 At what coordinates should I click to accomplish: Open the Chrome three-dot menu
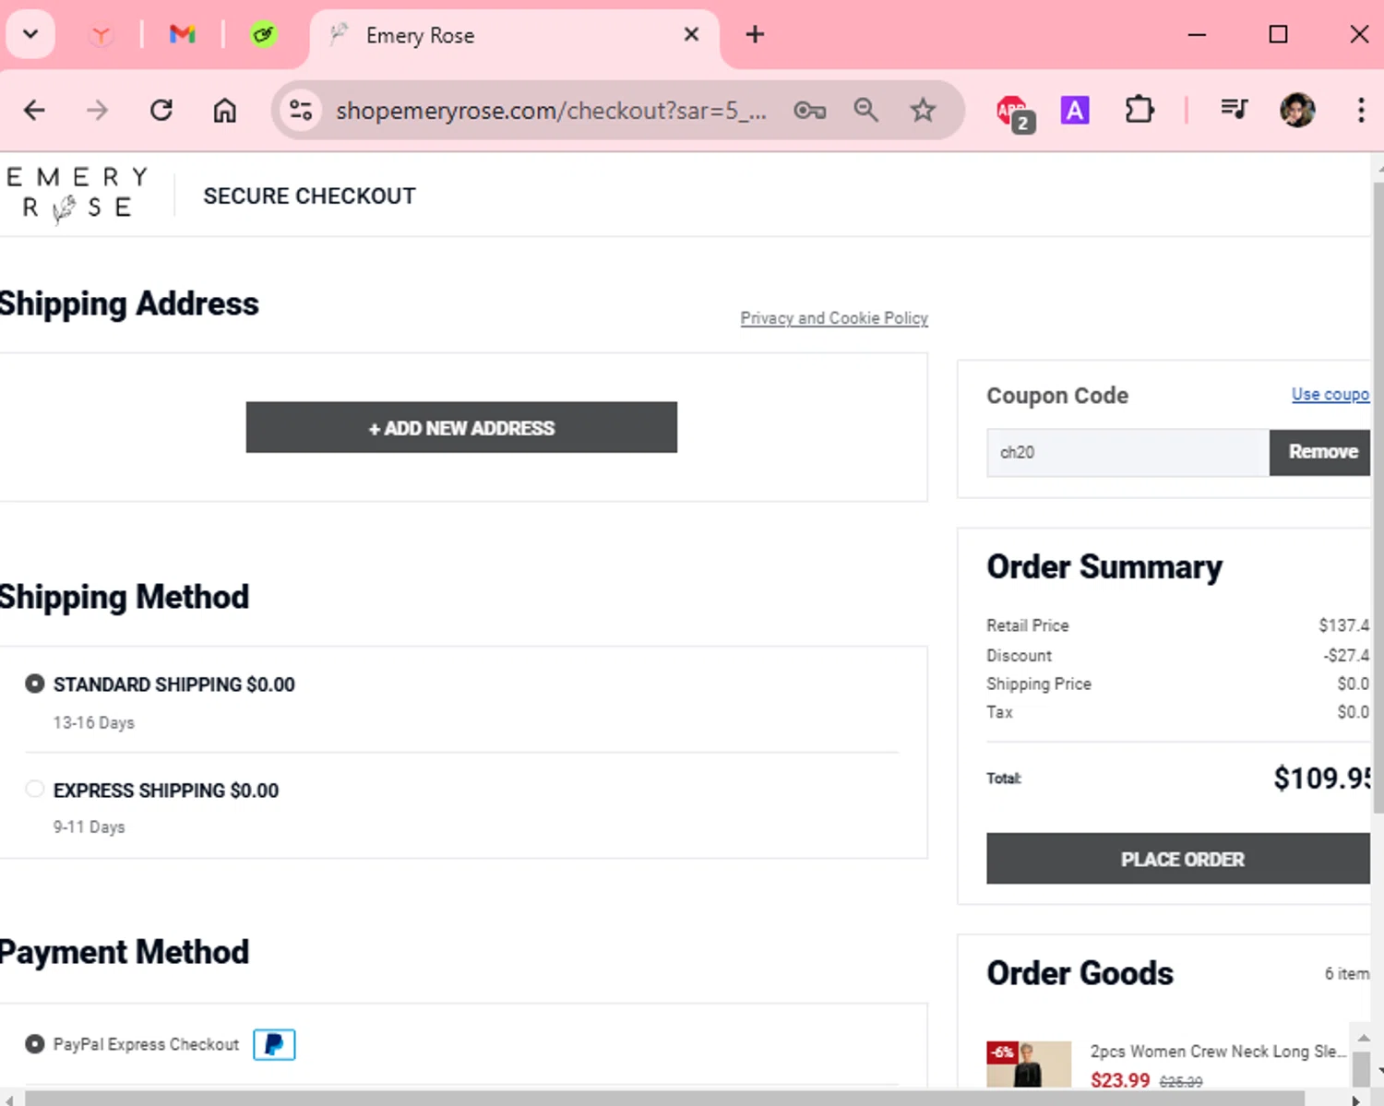click(x=1361, y=111)
